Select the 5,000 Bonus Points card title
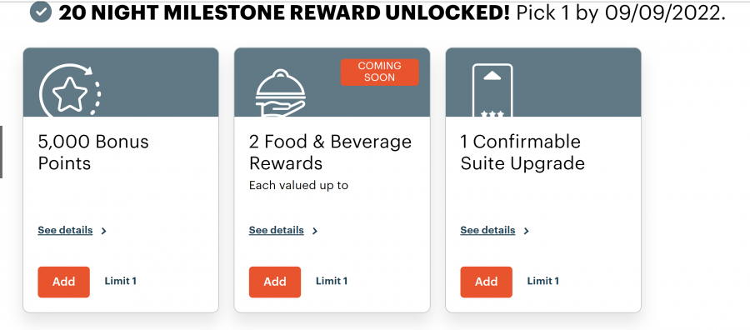Viewport: 750px width, 330px height. (93, 152)
